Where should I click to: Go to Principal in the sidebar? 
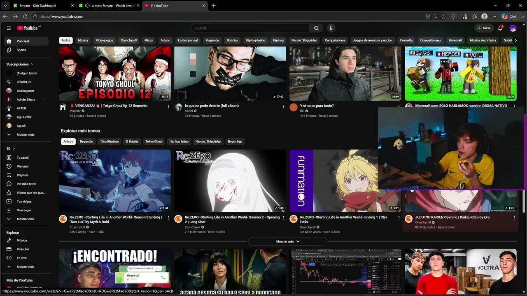26,41
